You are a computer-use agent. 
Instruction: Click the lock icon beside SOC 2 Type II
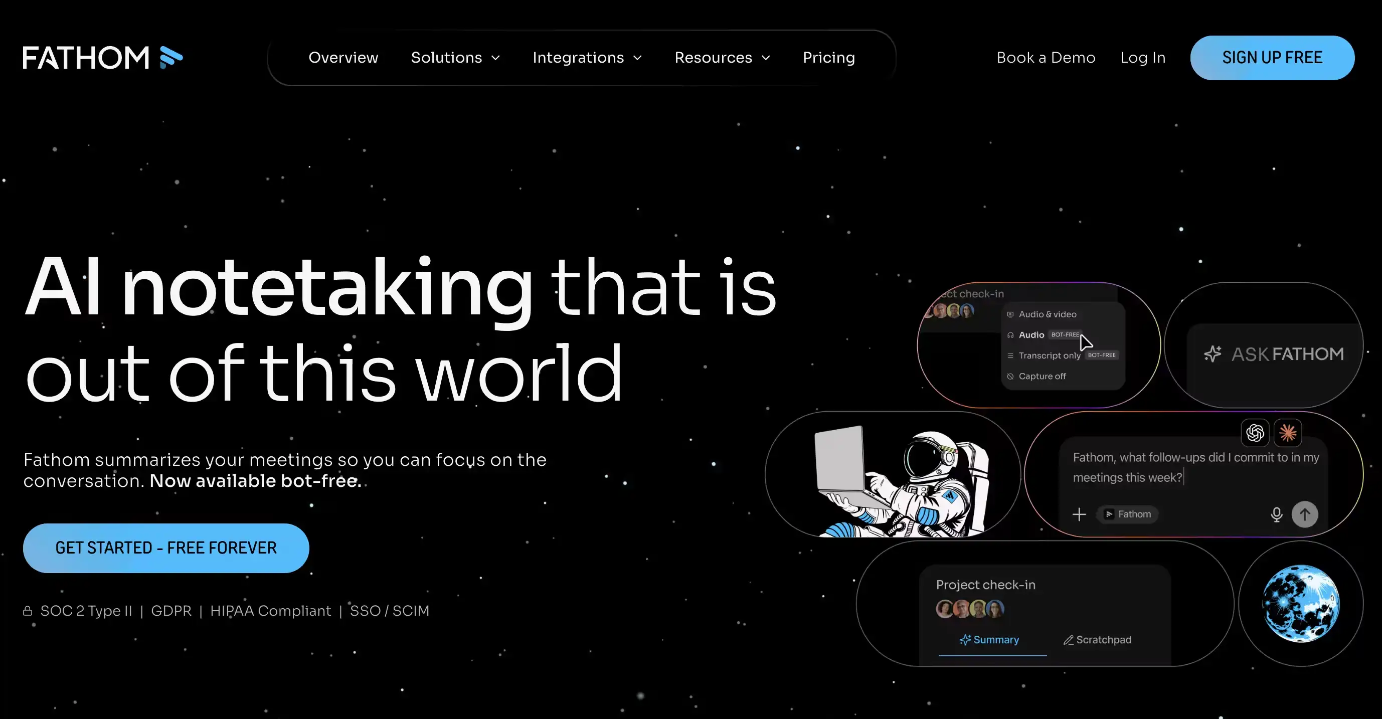tap(28, 611)
